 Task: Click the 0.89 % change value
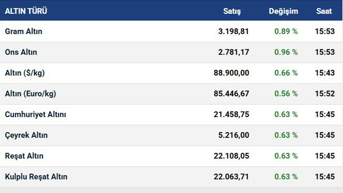pos(286,31)
